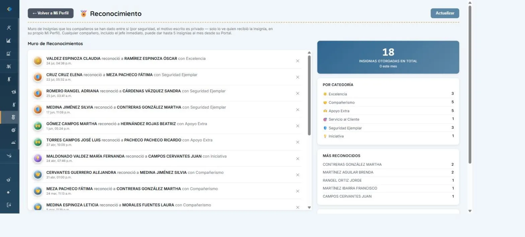The image size is (525, 237).
Task: Open the bar chart icon in the sidebar
Action: 9,40
